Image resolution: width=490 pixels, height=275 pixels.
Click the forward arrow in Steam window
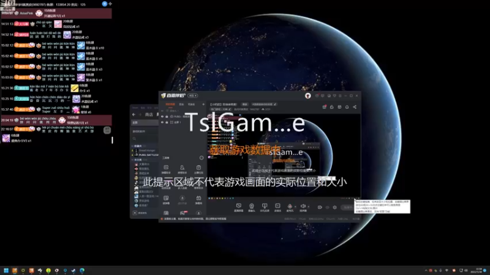pyautogui.click(x=140, y=114)
